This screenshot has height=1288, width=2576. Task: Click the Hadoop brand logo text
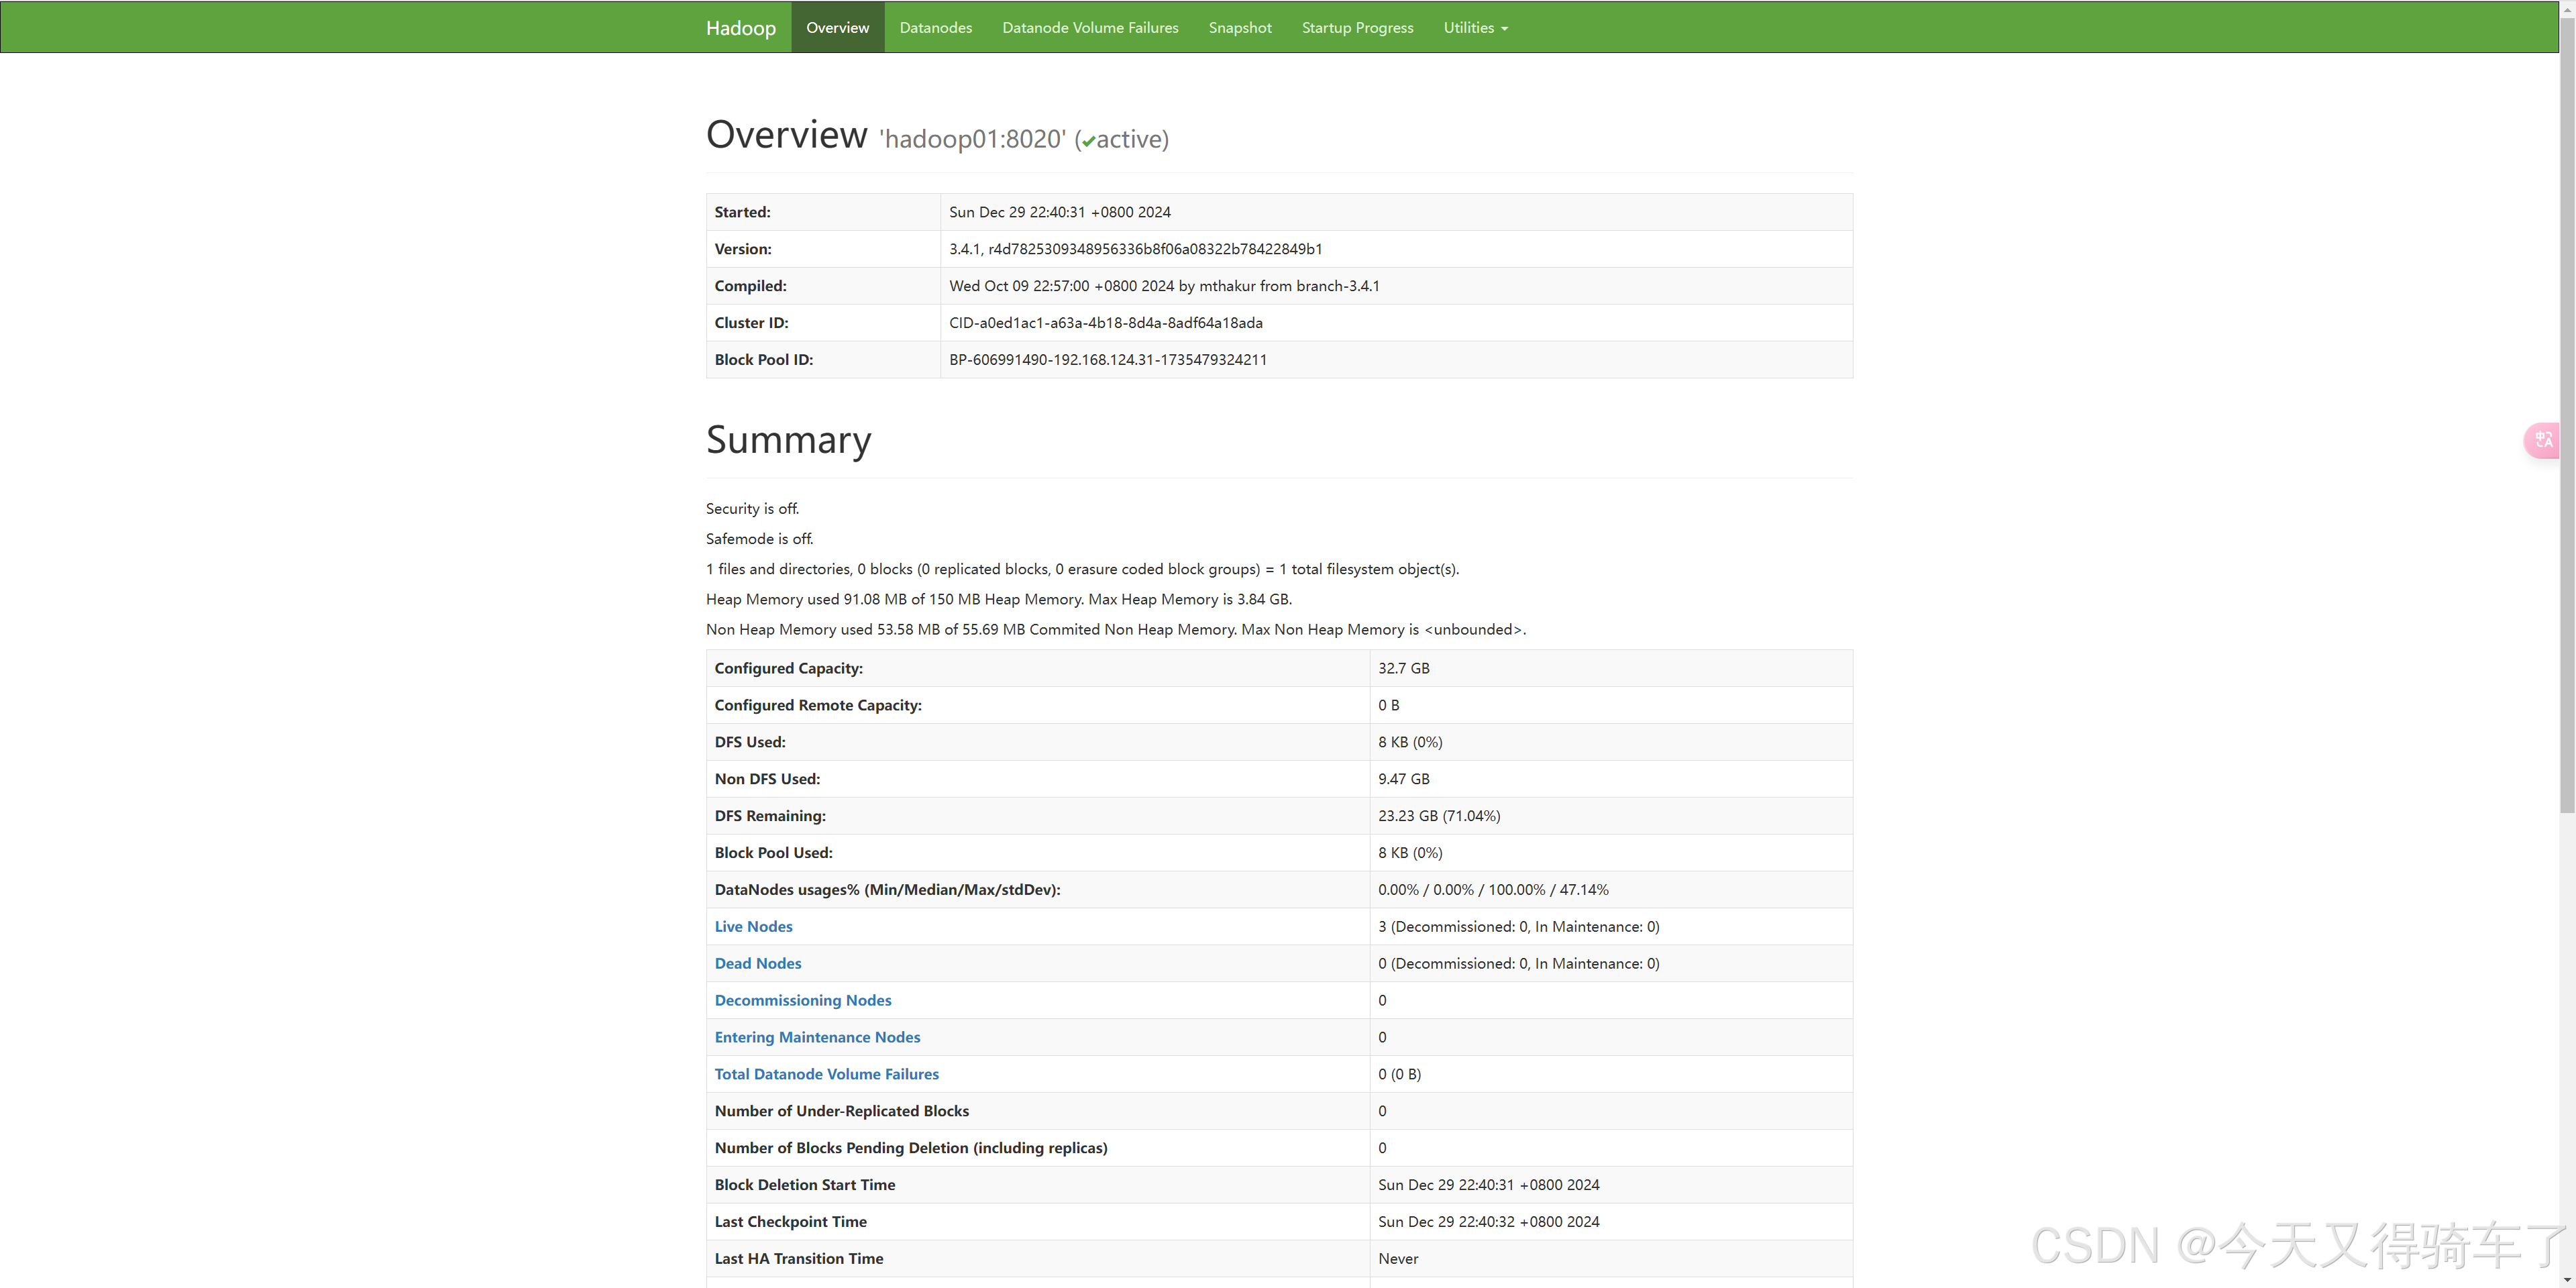click(x=740, y=28)
